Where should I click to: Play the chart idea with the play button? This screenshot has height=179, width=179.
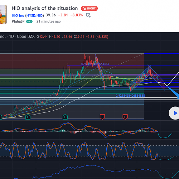174,113
